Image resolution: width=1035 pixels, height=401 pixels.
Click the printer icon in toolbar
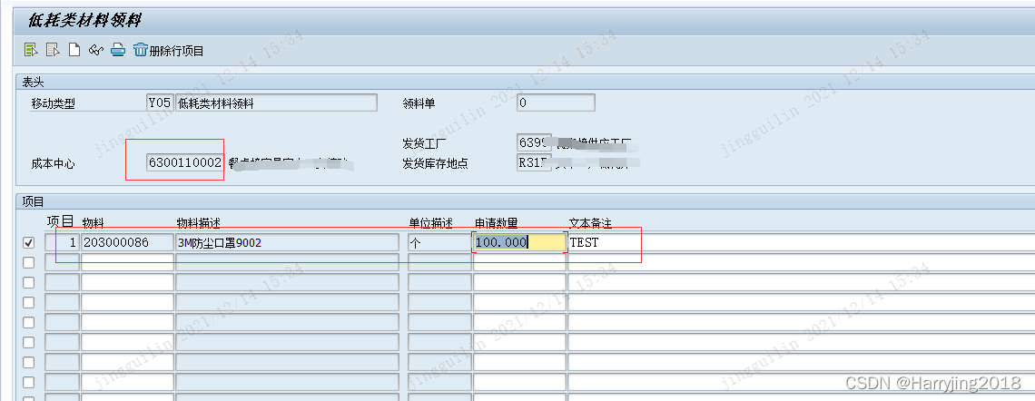[x=117, y=50]
